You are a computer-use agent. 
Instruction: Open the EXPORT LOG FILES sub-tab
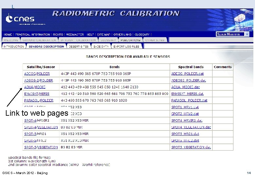(x=127, y=47)
